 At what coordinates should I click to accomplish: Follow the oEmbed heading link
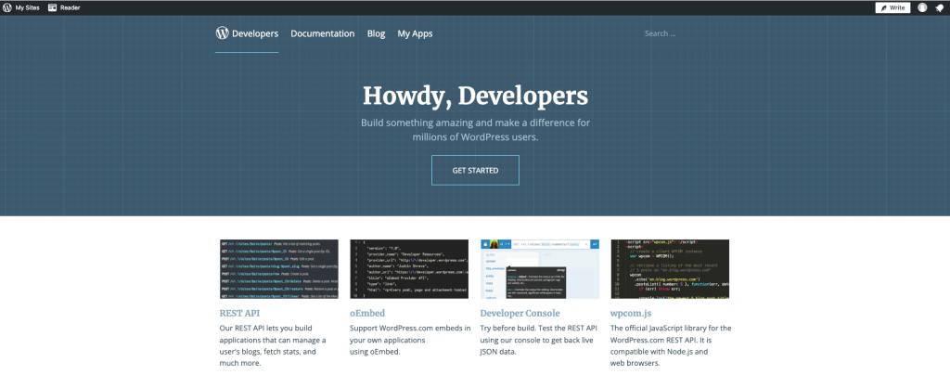tap(366, 314)
